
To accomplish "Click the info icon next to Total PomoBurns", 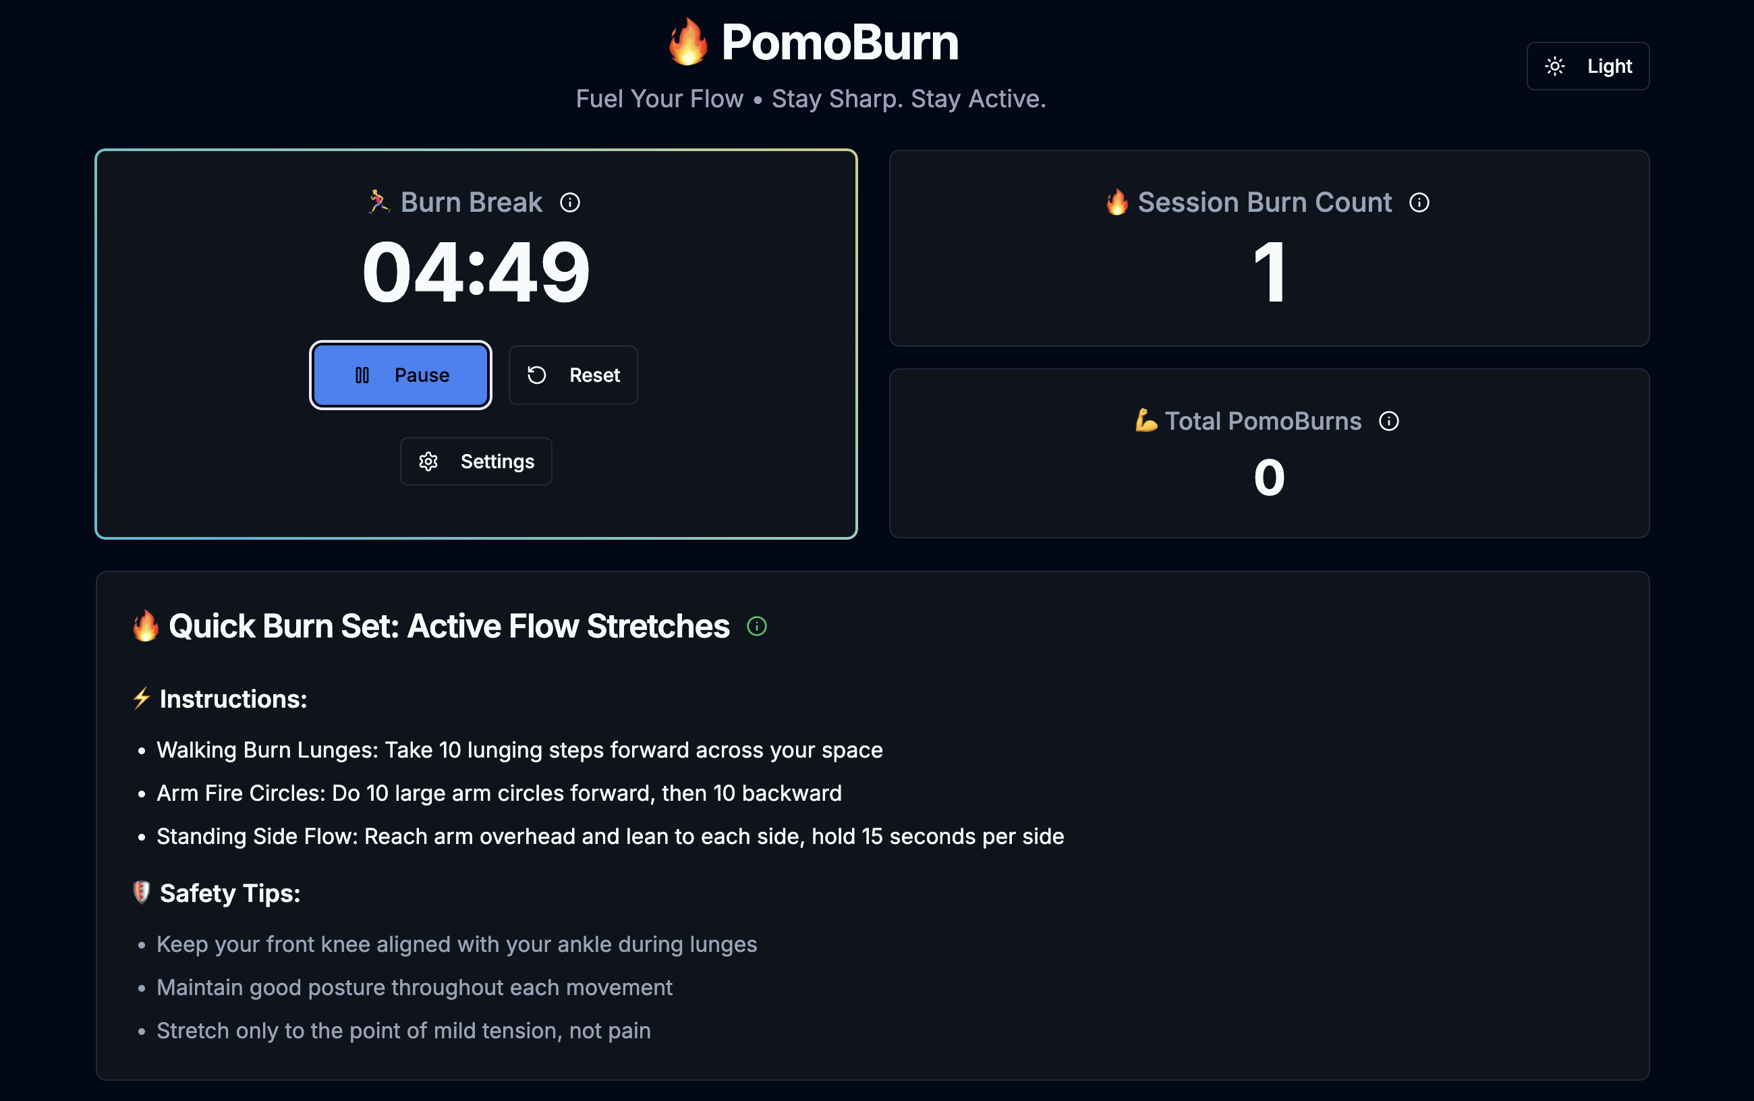I will tap(1389, 421).
